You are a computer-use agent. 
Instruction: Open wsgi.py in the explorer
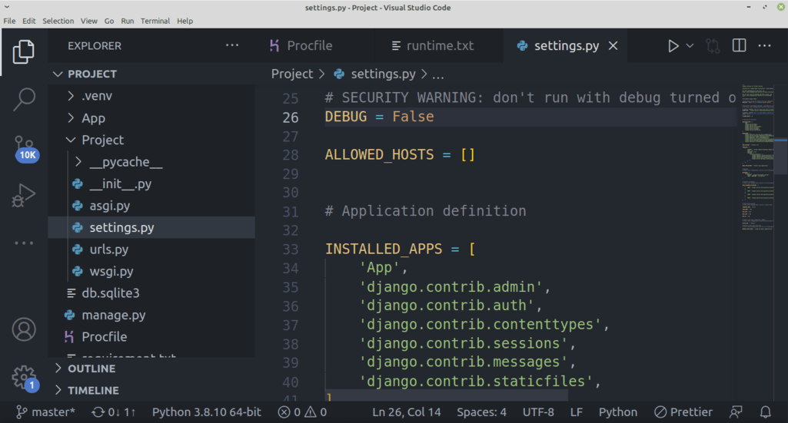[x=151, y=272]
